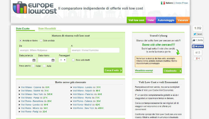The image size is (209, 119).
Task: Select the Solo andata radio option
Action: click(x=41, y=40)
